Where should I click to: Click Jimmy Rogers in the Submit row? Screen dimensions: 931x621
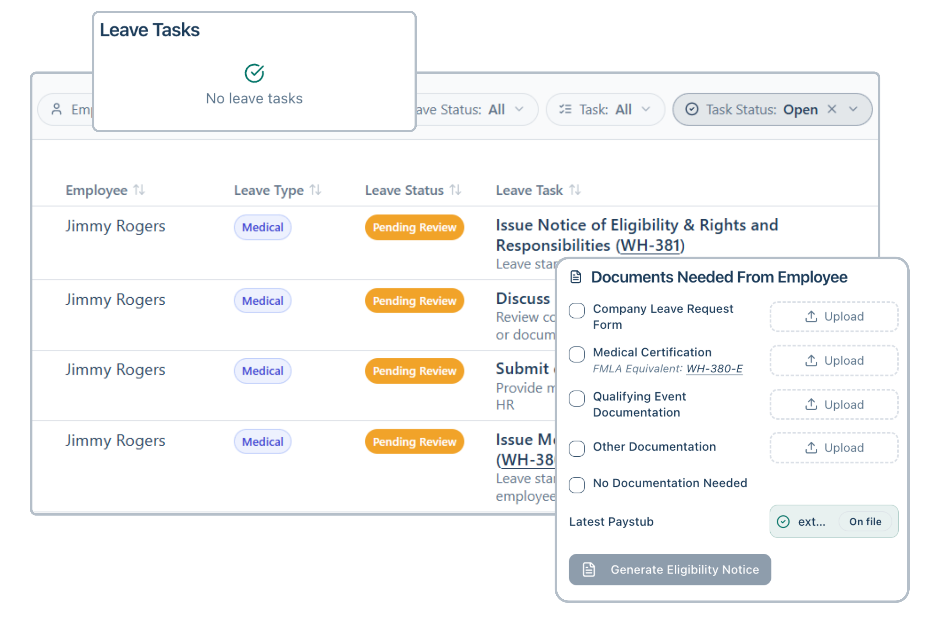115,370
